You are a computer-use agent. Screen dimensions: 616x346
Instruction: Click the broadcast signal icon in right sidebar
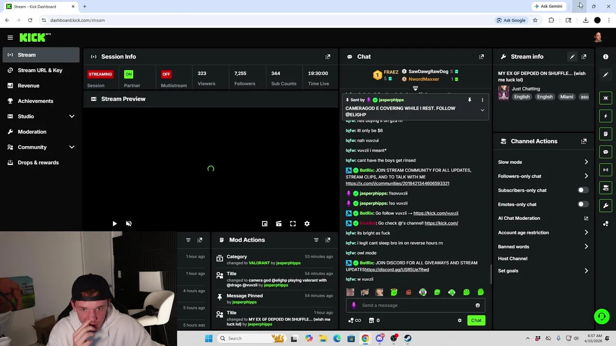pyautogui.click(x=606, y=170)
